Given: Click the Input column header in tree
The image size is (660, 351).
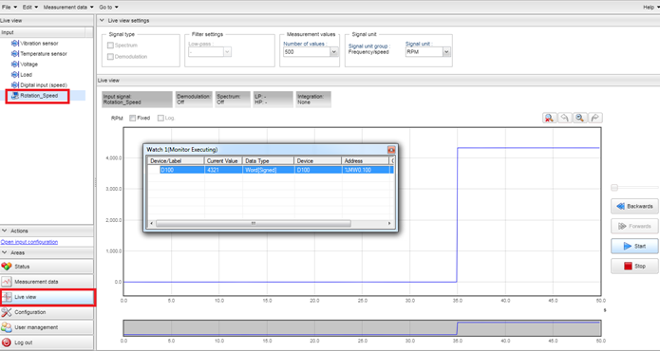Looking at the screenshot, I should (x=43, y=32).
